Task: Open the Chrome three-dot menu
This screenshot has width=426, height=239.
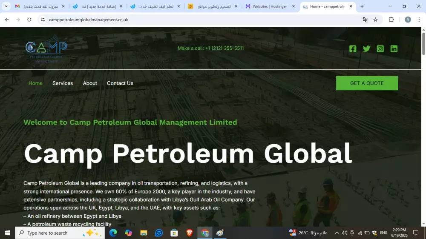Action: pyautogui.click(x=419, y=20)
